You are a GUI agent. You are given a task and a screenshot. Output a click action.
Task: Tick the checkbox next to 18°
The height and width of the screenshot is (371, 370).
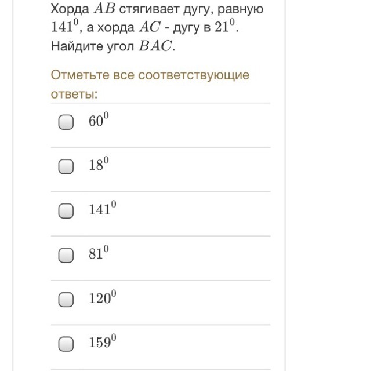point(67,167)
